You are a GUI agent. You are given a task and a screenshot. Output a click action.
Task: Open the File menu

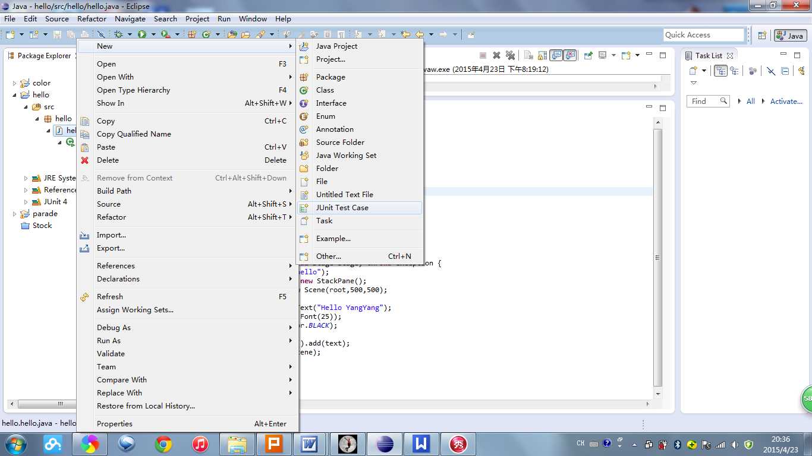point(10,18)
